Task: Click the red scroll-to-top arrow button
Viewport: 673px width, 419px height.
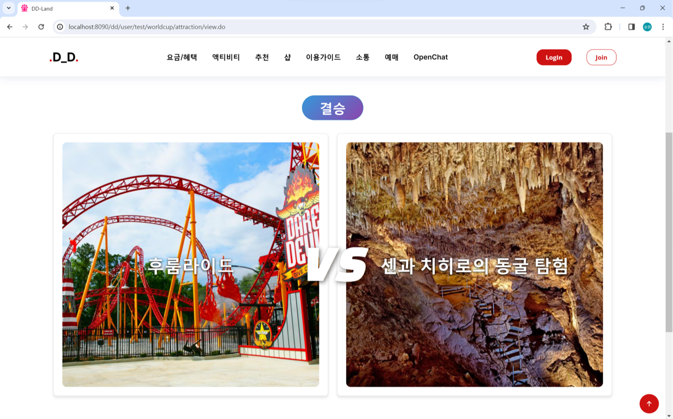Action: (649, 403)
